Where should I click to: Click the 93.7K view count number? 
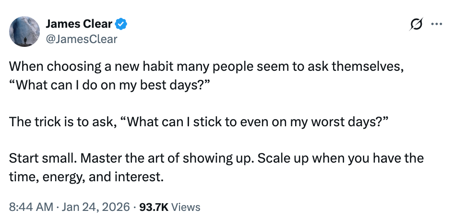(x=154, y=207)
